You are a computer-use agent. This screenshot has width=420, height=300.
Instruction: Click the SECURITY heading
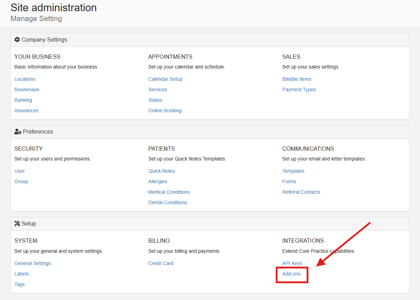coord(28,149)
